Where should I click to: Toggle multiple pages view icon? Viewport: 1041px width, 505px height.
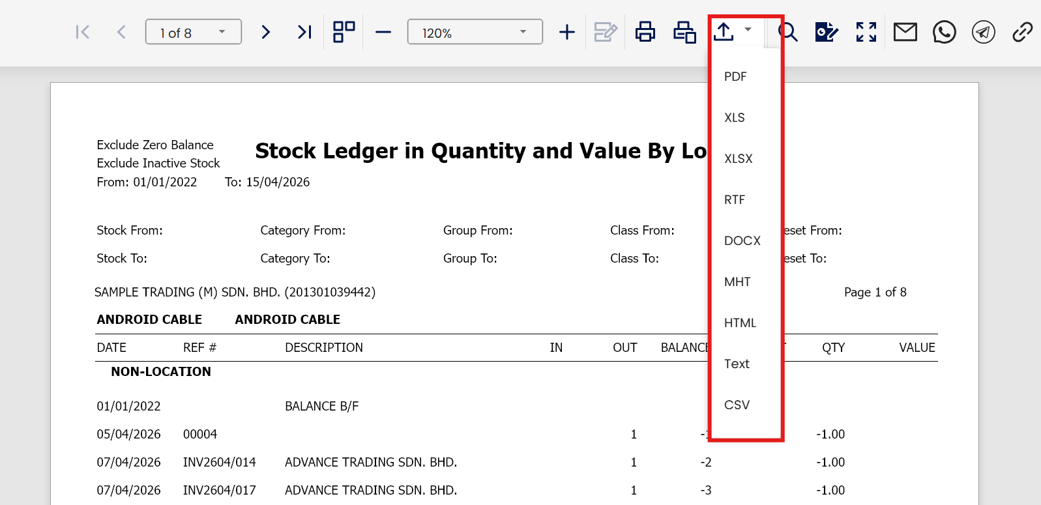click(x=344, y=32)
